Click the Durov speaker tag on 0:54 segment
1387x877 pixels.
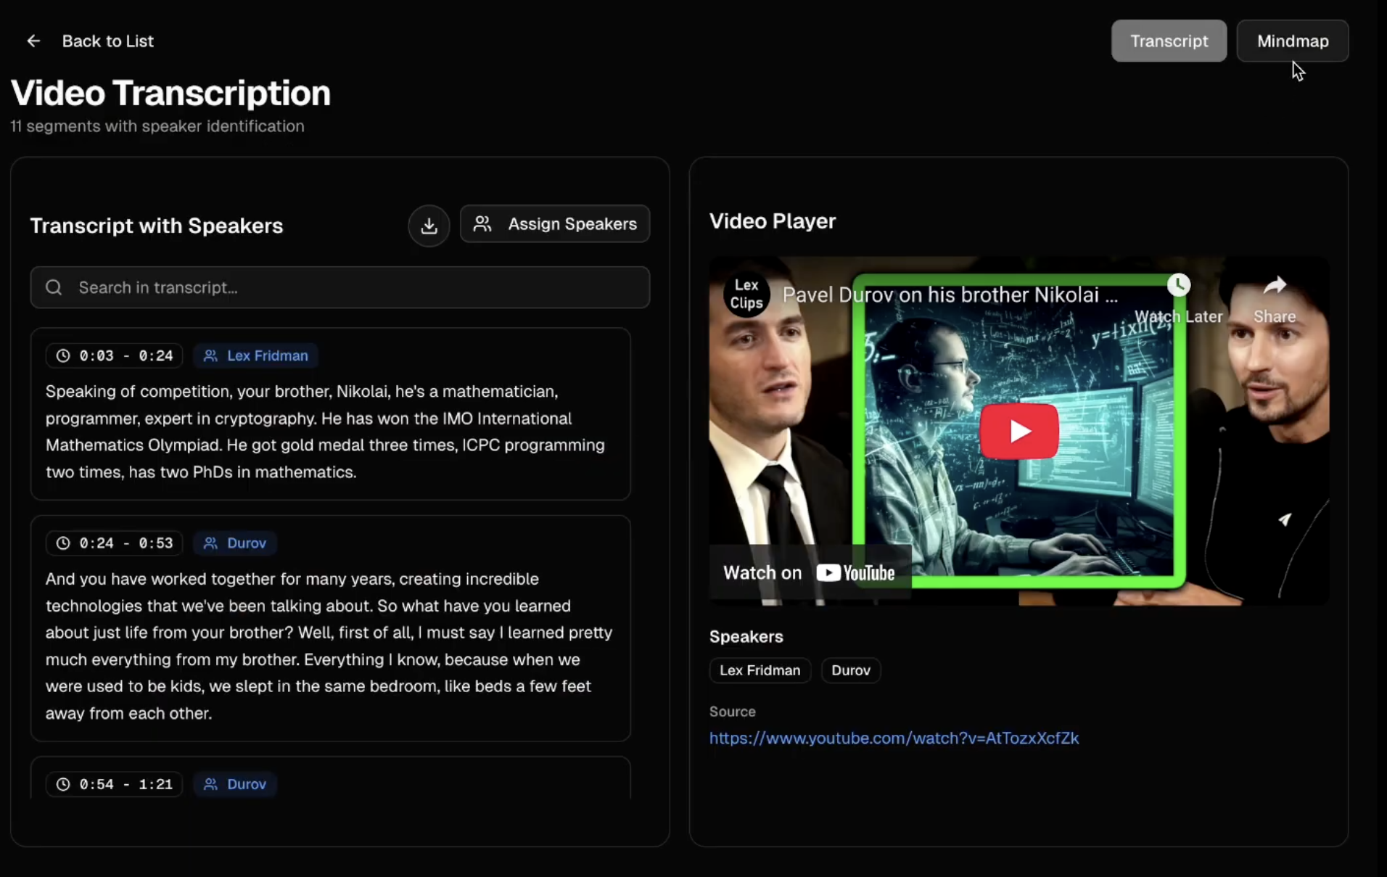click(235, 784)
